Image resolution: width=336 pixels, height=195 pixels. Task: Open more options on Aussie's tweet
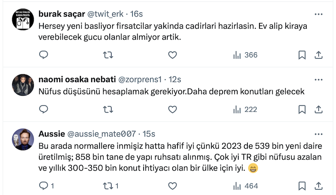coord(318,134)
